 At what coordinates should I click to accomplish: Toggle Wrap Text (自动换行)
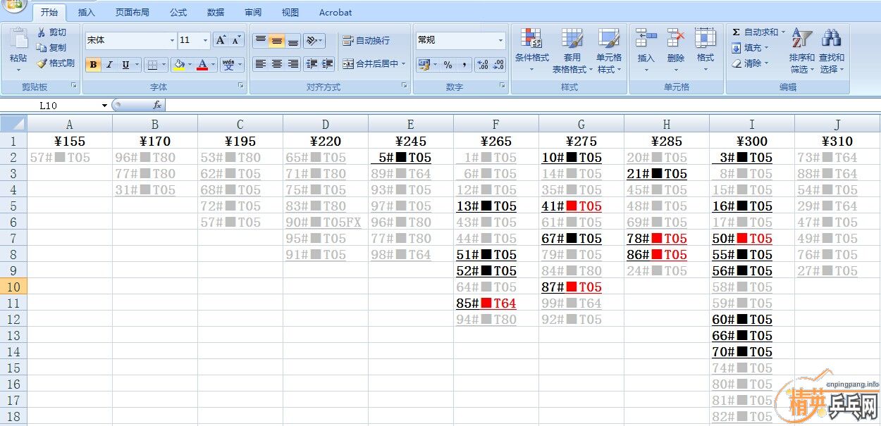click(366, 40)
